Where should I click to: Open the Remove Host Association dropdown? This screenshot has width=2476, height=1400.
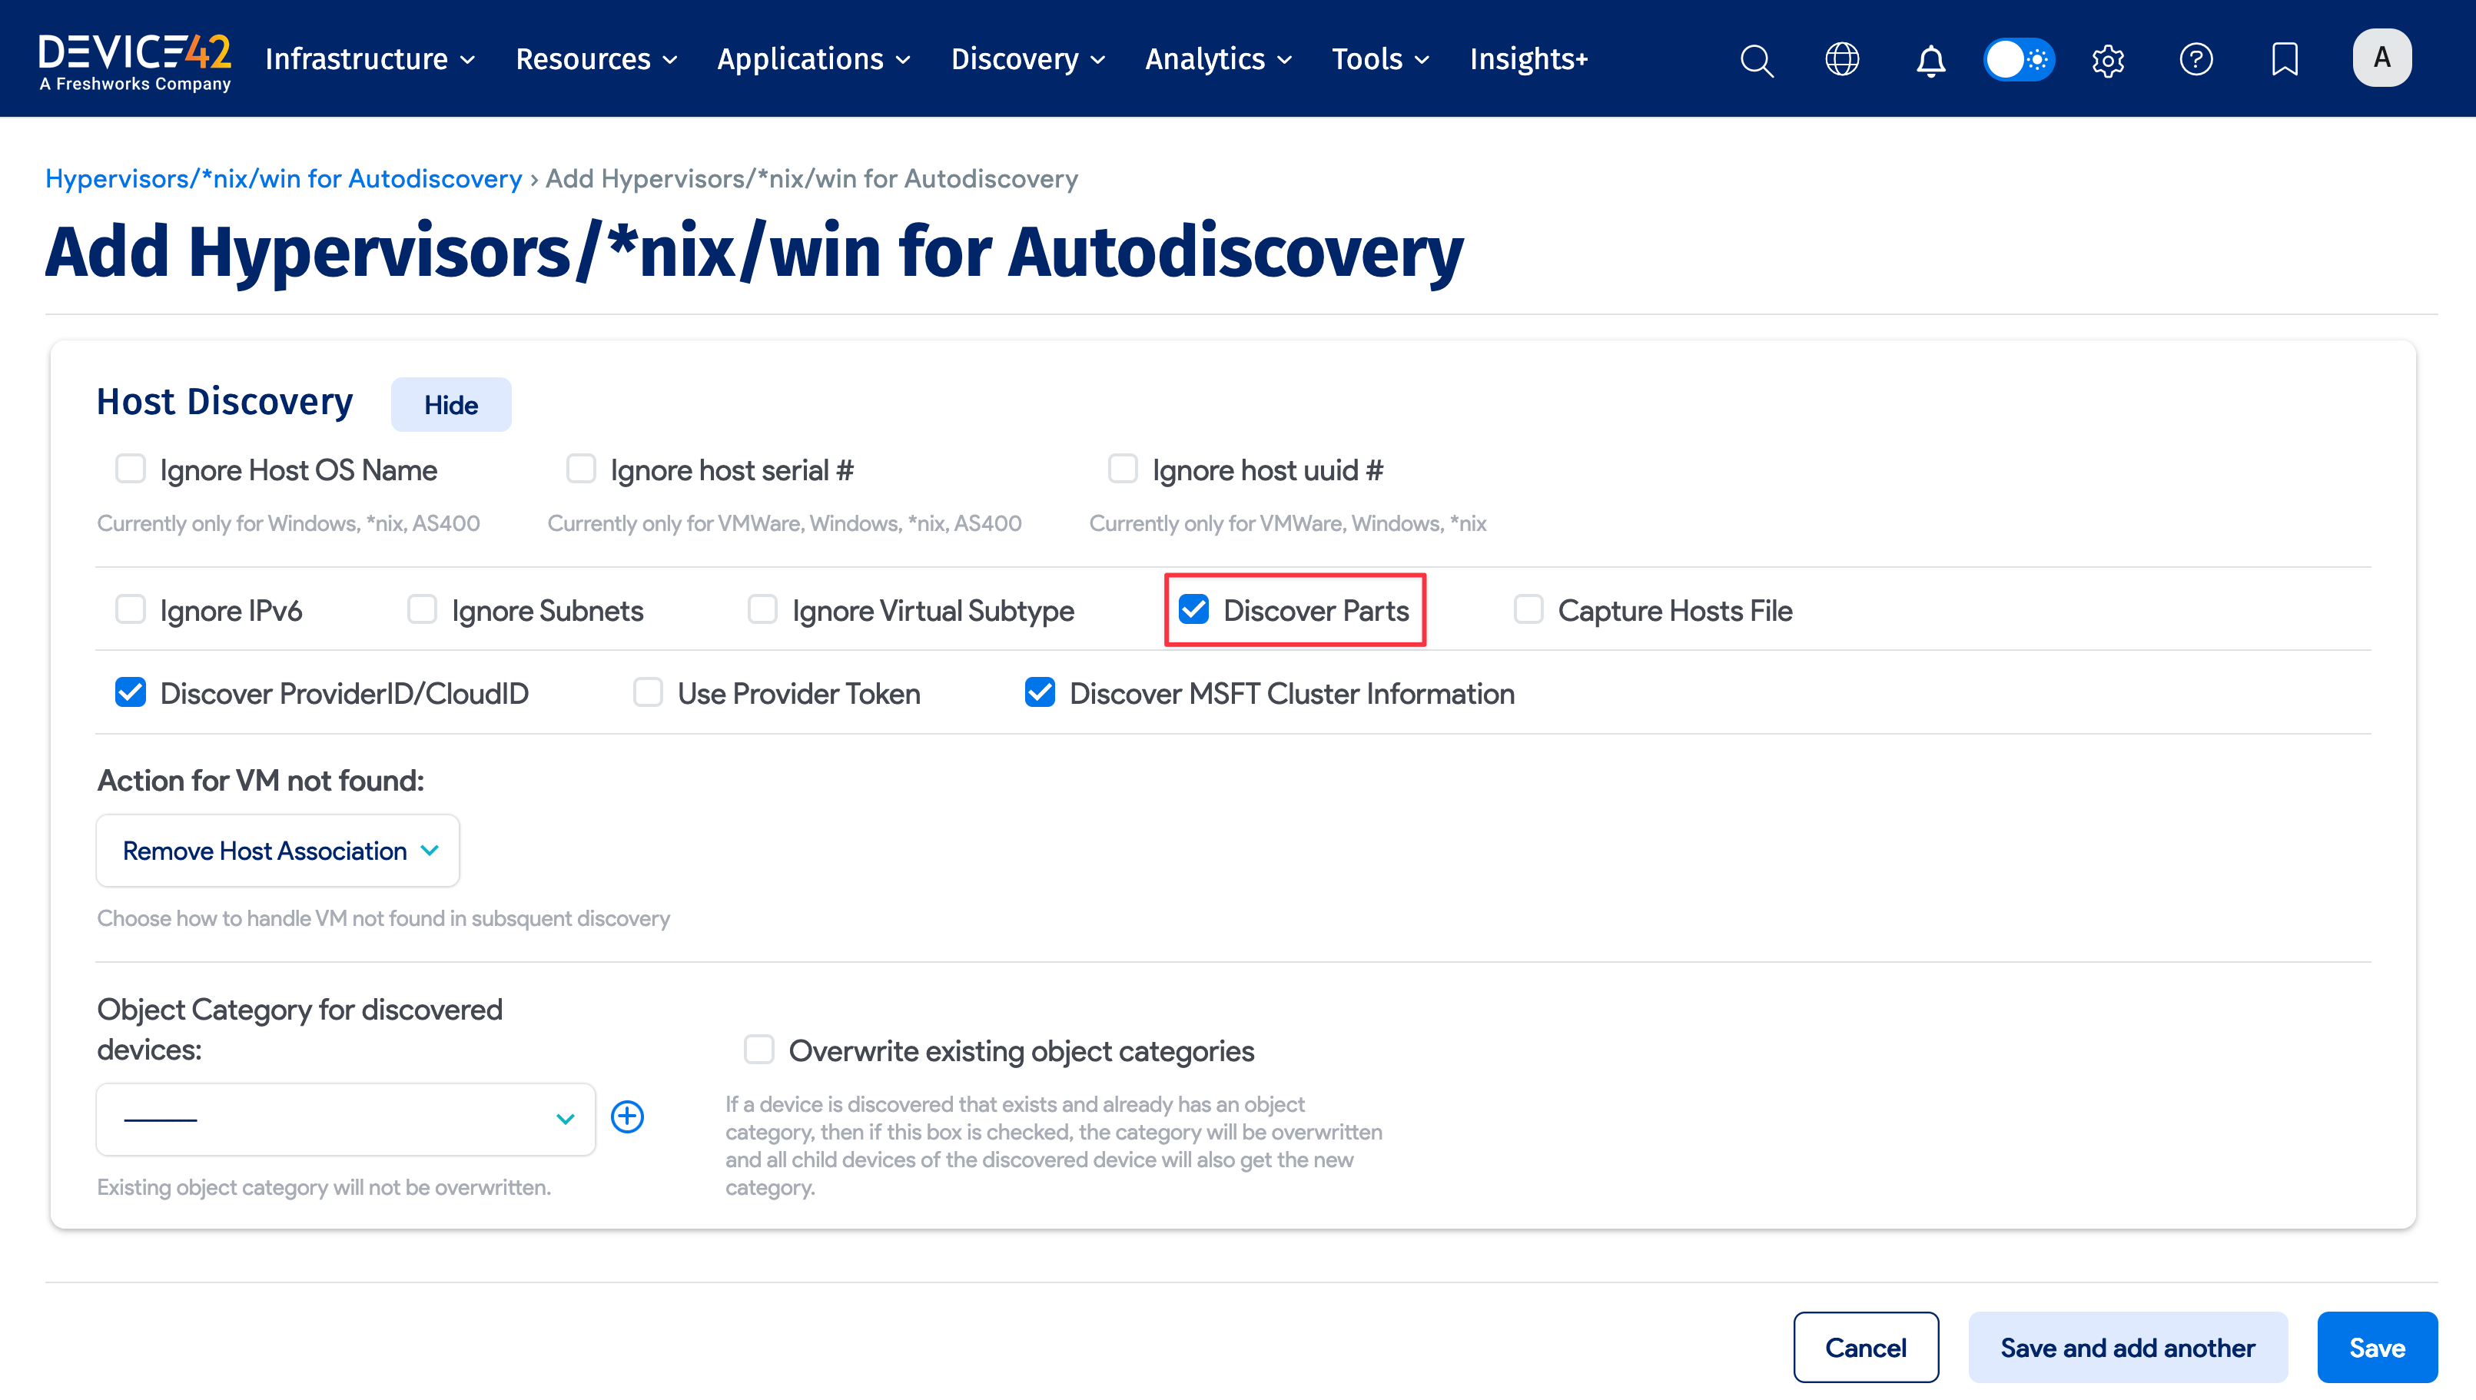pyautogui.click(x=277, y=850)
